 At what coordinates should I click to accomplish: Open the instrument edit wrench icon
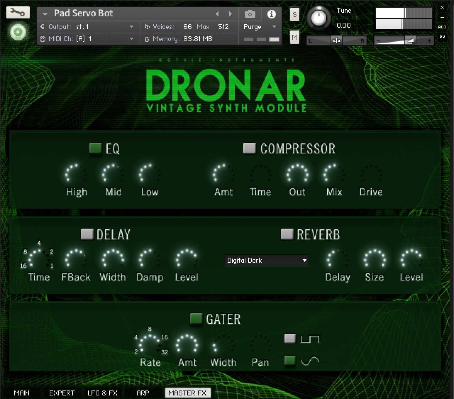pos(18,12)
